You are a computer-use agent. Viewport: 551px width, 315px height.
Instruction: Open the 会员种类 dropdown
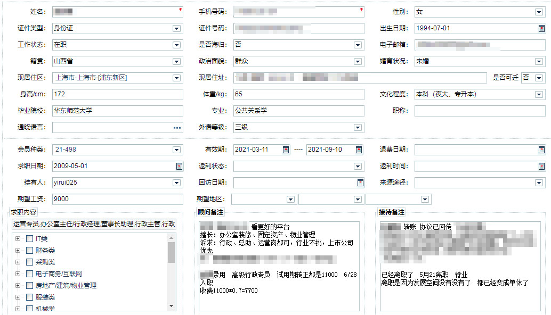tap(176, 150)
